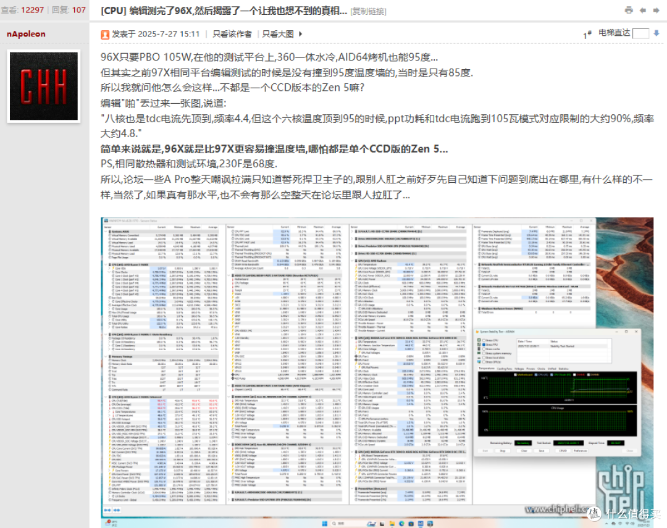Toggle Stress system memory checkbox in AIDA64
667x528 pixels.
(484, 353)
